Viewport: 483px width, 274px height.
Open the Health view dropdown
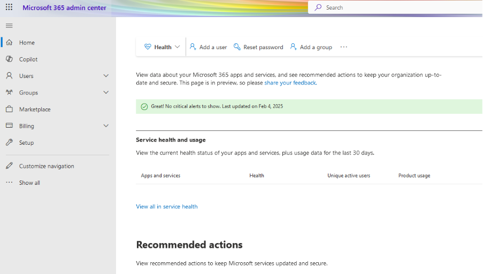[162, 47]
